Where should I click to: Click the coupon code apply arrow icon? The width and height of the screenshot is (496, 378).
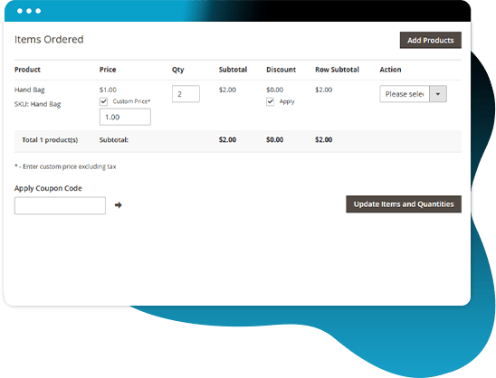coord(118,205)
